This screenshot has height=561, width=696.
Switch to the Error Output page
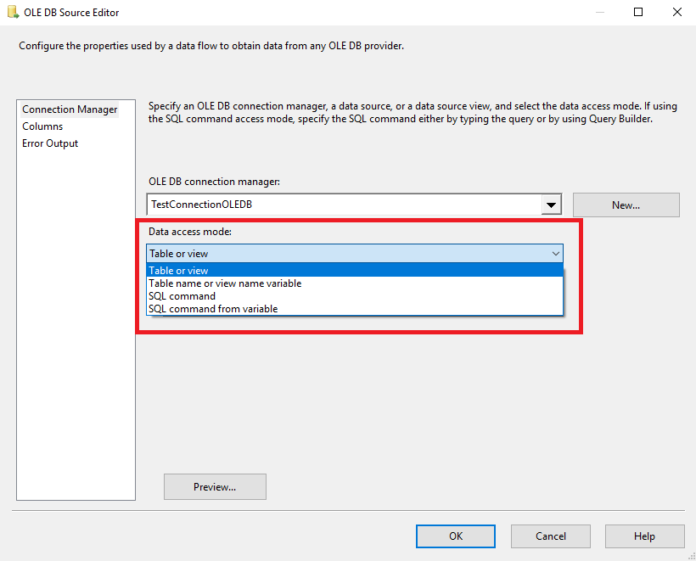coord(48,143)
